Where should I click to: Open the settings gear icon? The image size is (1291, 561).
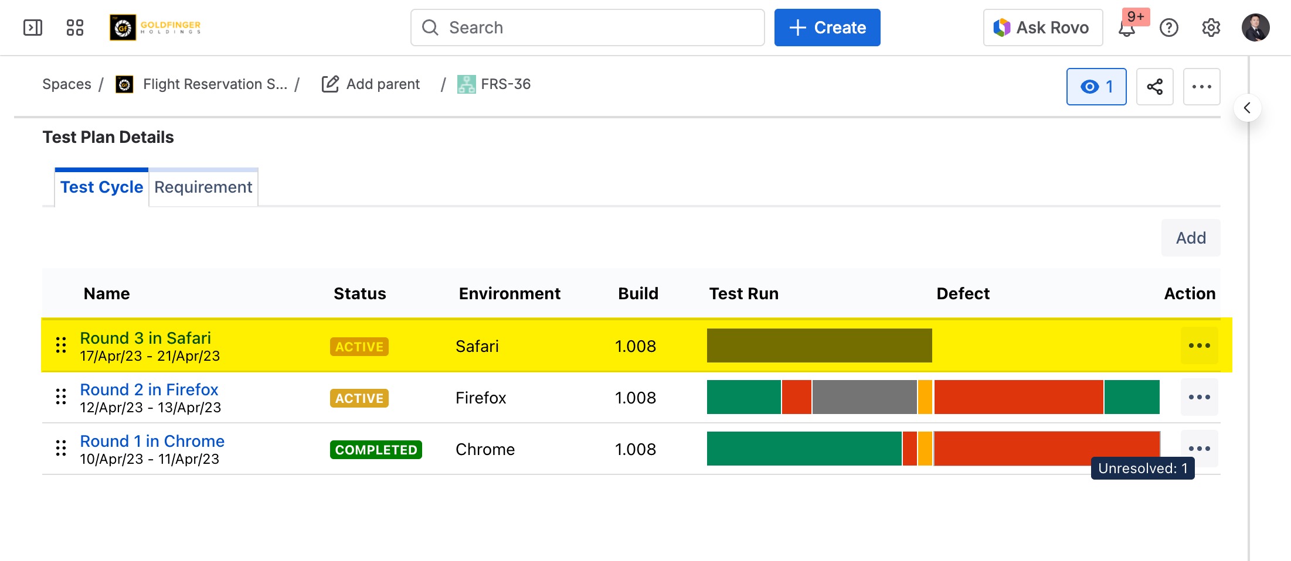tap(1211, 28)
